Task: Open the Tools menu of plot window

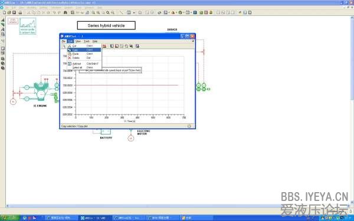Action: tap(87, 41)
